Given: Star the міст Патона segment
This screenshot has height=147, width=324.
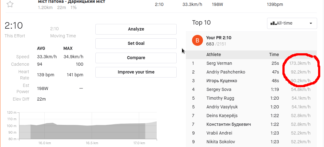Looking at the screenshot, I should point(10,4).
